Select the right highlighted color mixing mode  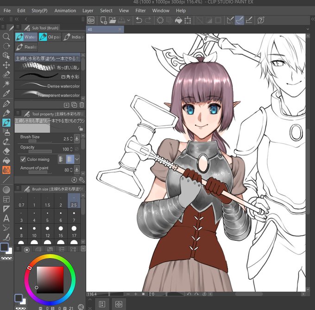click(70, 159)
